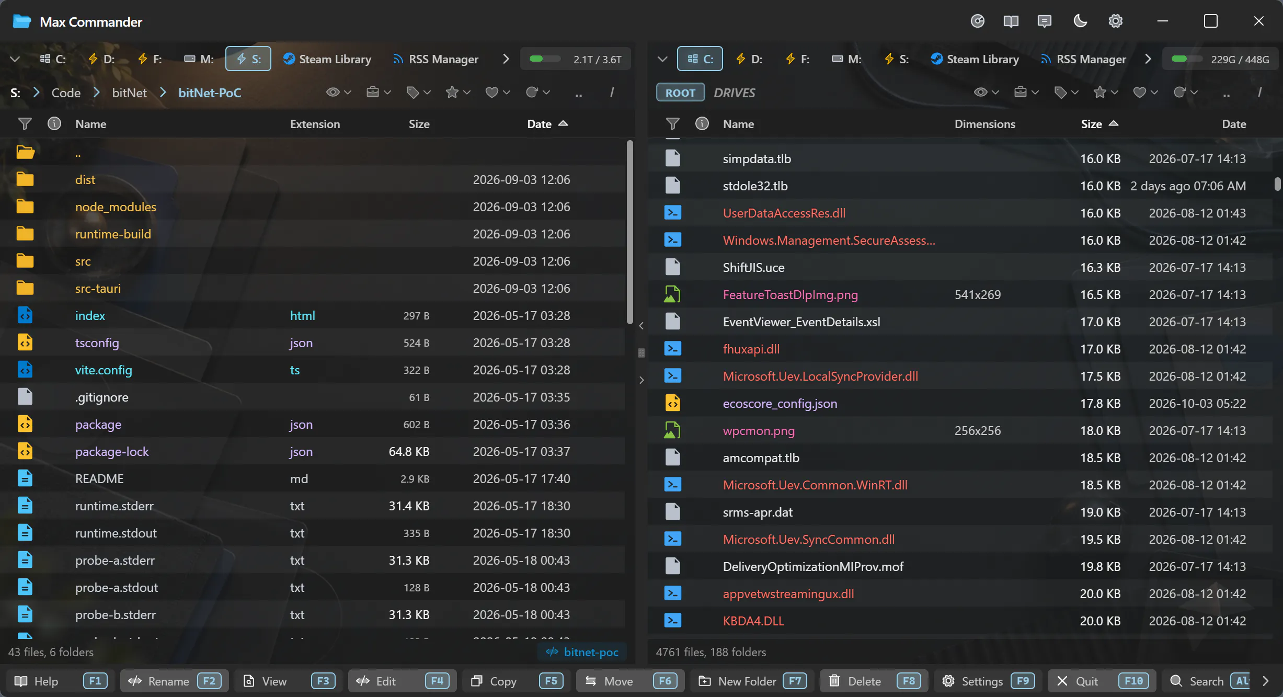Expand left panel drive list chevron
This screenshot has height=697, width=1283.
pyautogui.click(x=15, y=59)
